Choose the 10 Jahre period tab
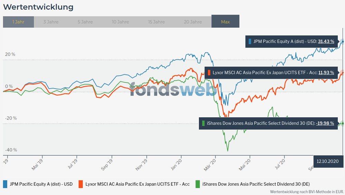 (x=121, y=22)
